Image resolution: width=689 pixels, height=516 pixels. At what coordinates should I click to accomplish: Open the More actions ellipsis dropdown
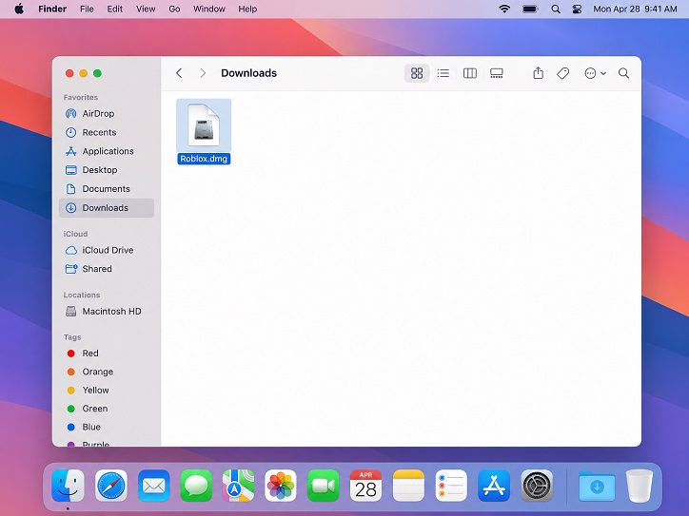(x=595, y=73)
